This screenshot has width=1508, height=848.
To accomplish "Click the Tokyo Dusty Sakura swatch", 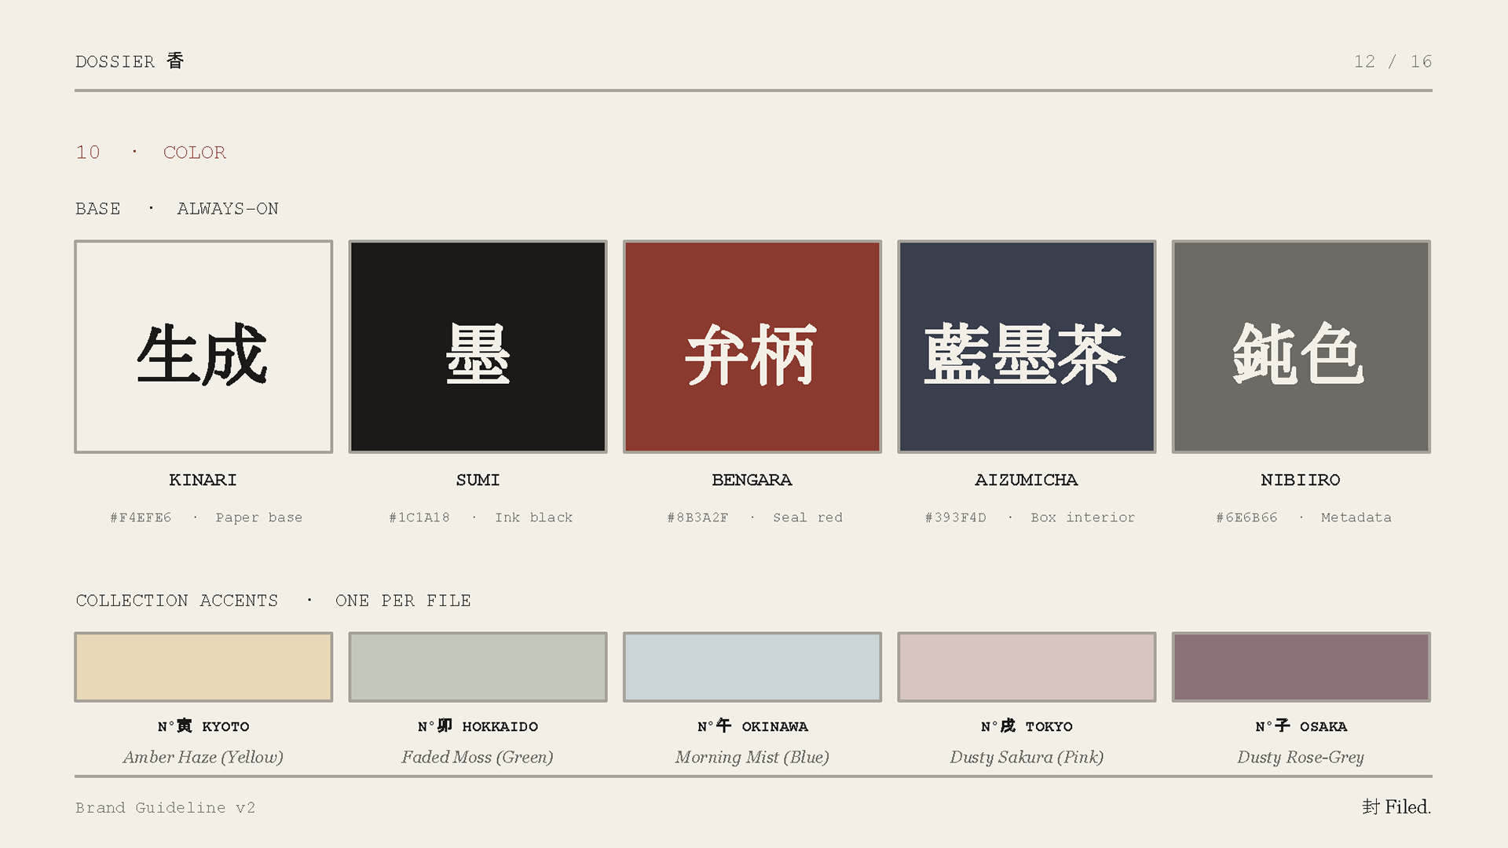I will coord(1026,667).
